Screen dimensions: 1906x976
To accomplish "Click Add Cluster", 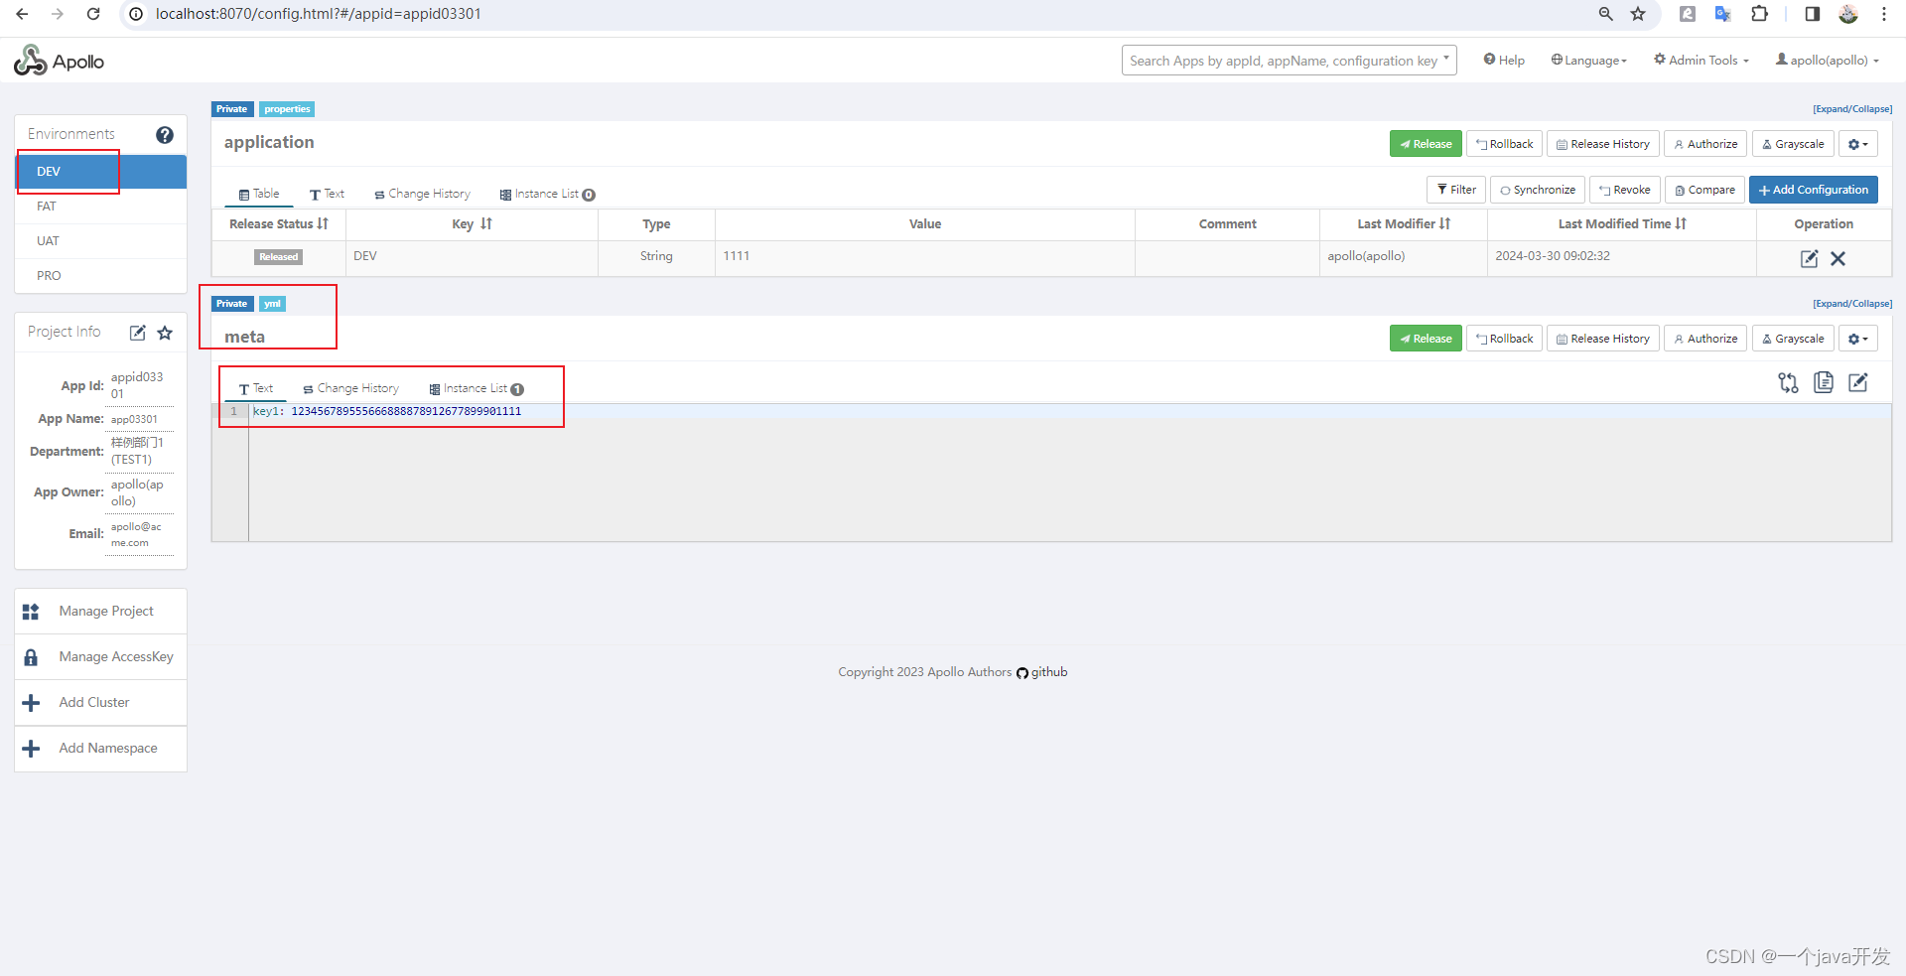I will click(100, 703).
